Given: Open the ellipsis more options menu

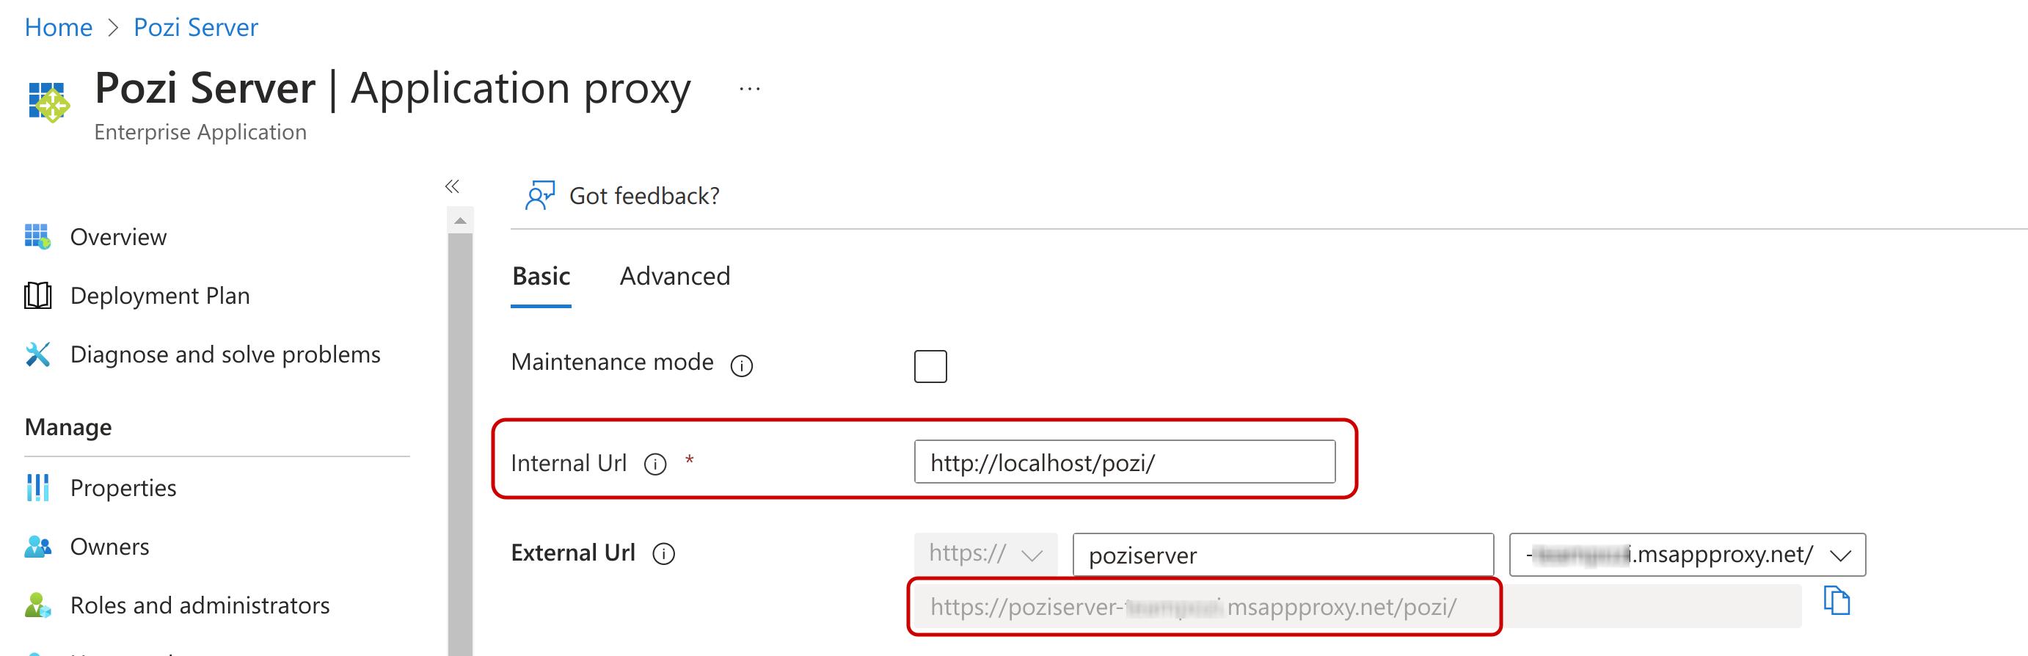Looking at the screenshot, I should (749, 89).
